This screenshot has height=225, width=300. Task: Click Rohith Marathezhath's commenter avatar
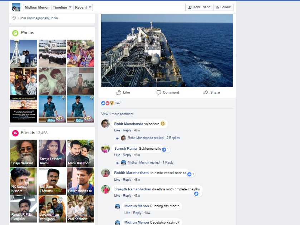click(x=105, y=173)
